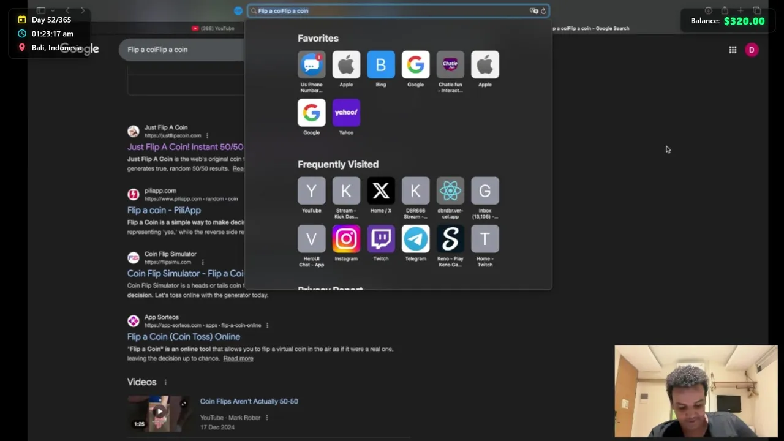
Task: Open the Home / X tile
Action: click(x=381, y=190)
